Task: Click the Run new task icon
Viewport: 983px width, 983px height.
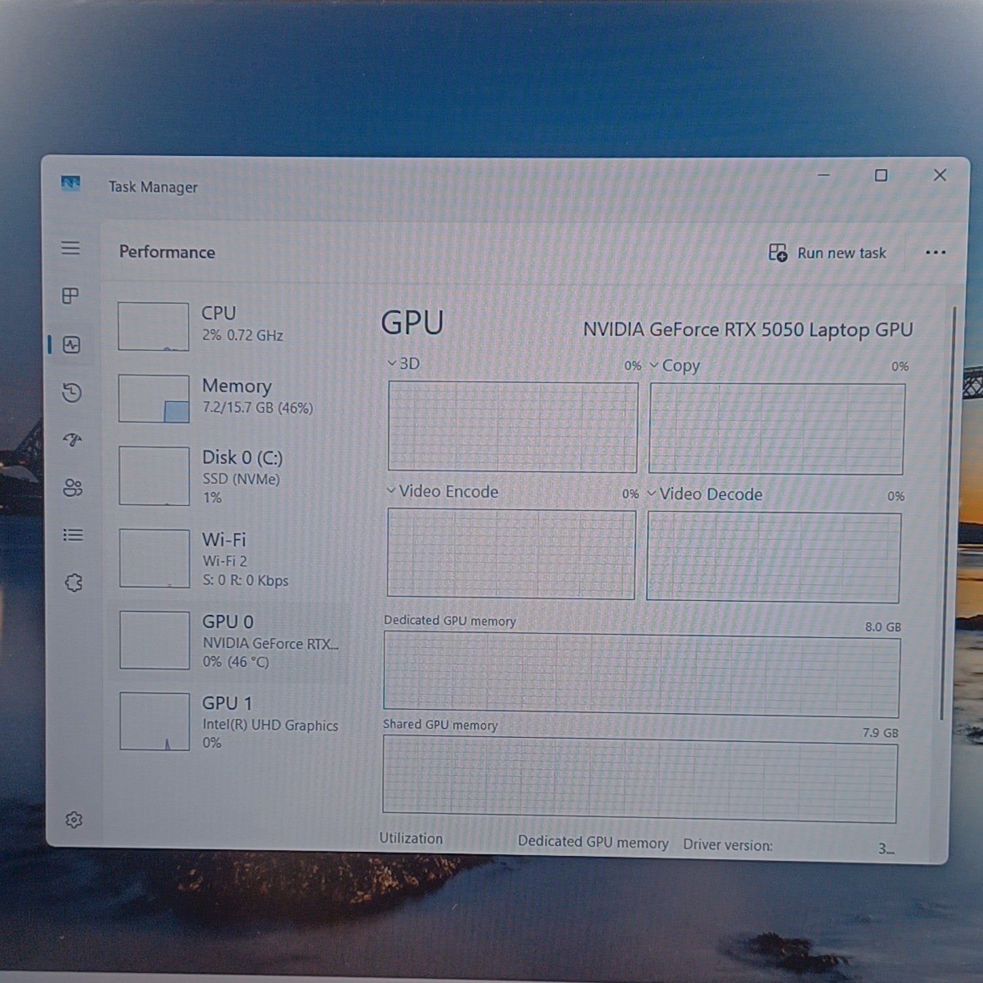Action: pyautogui.click(x=778, y=252)
